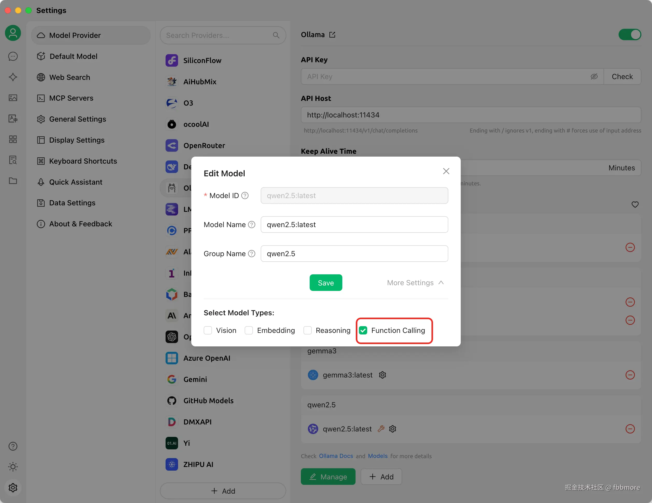Check the Vision model type checkbox
The image size is (652, 503).
[x=208, y=330]
